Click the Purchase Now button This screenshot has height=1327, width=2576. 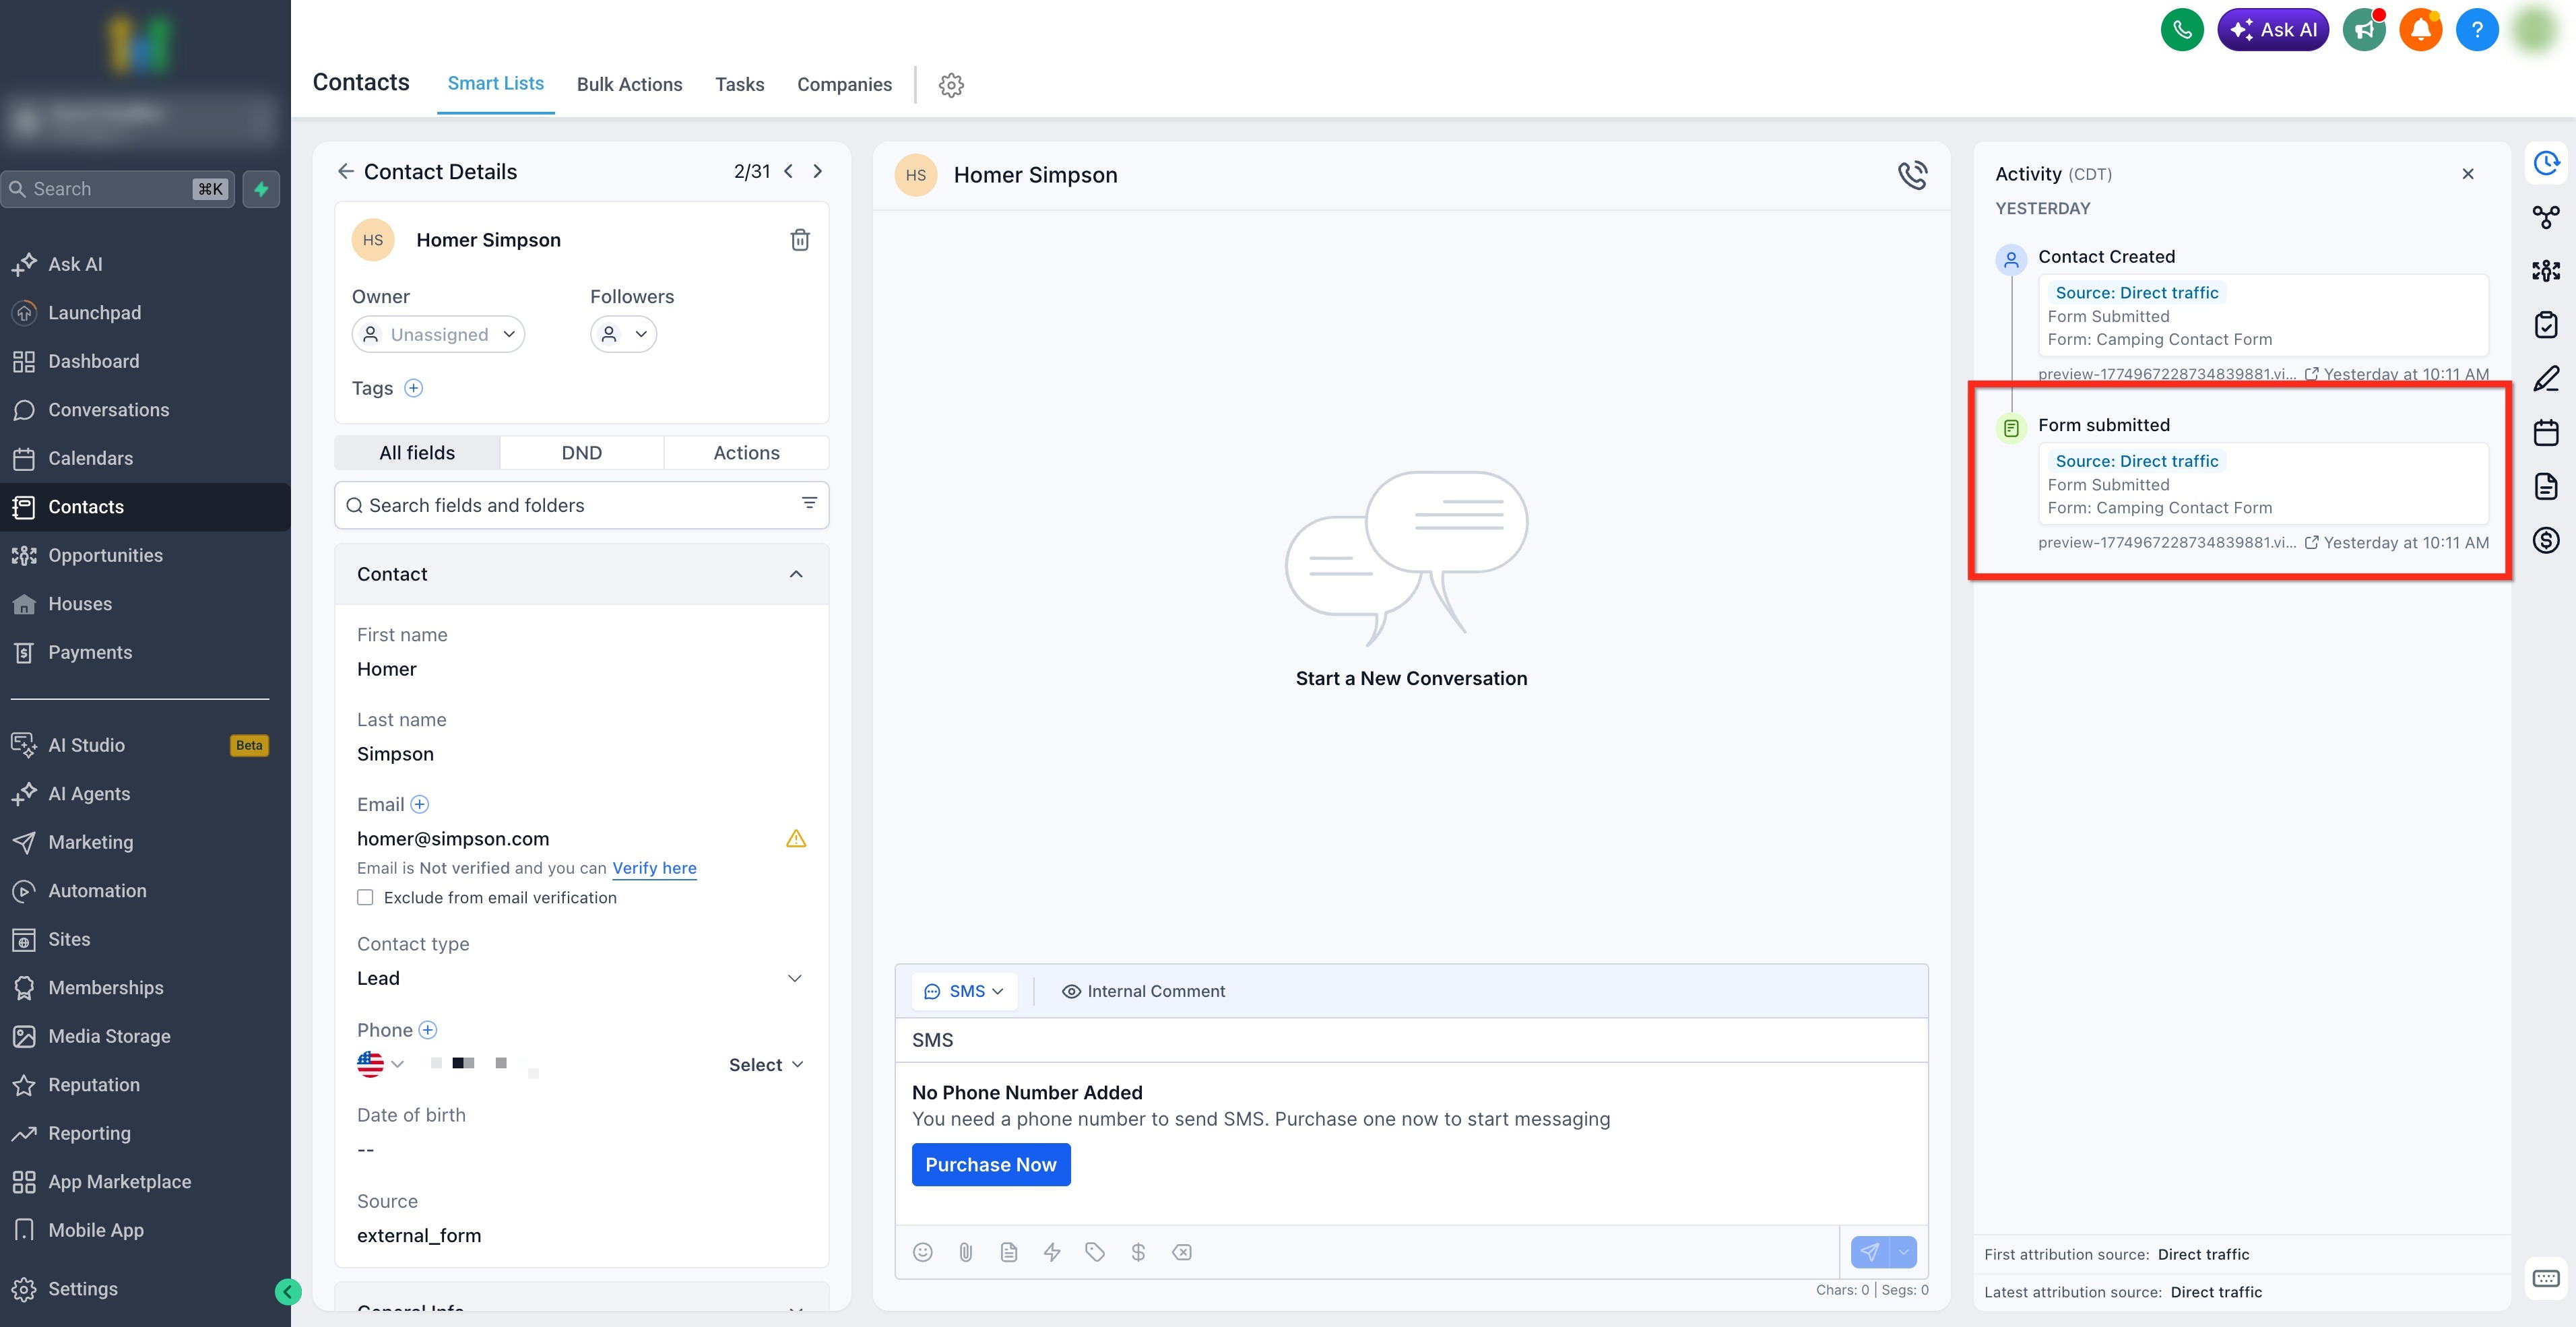click(x=990, y=1165)
